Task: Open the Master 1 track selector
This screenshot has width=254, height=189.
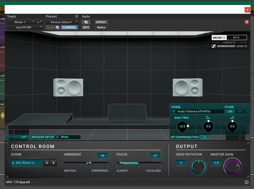Action: 20,22
